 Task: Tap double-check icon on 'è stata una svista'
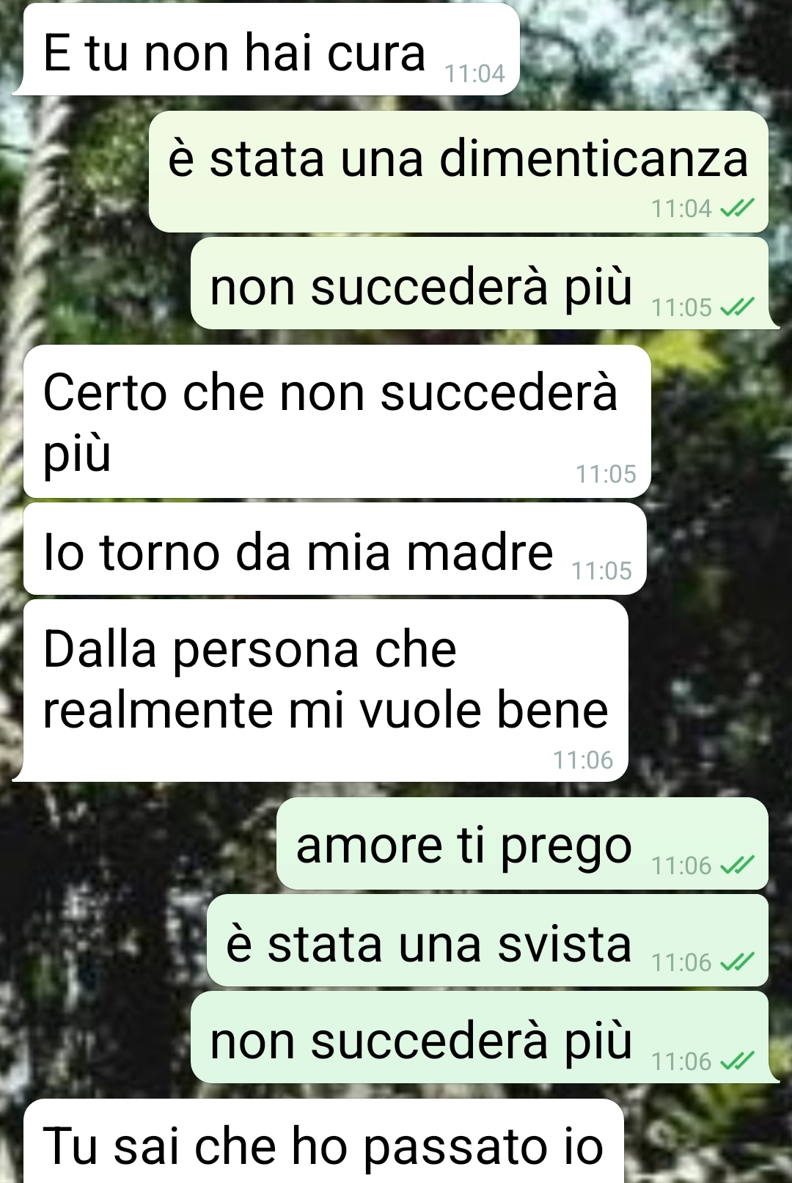tap(736, 962)
